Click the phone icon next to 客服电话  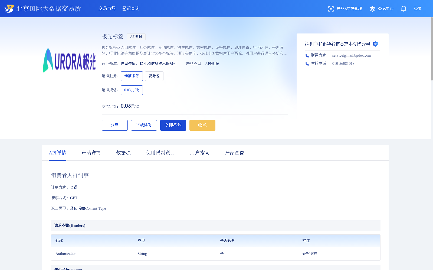tap(307, 64)
